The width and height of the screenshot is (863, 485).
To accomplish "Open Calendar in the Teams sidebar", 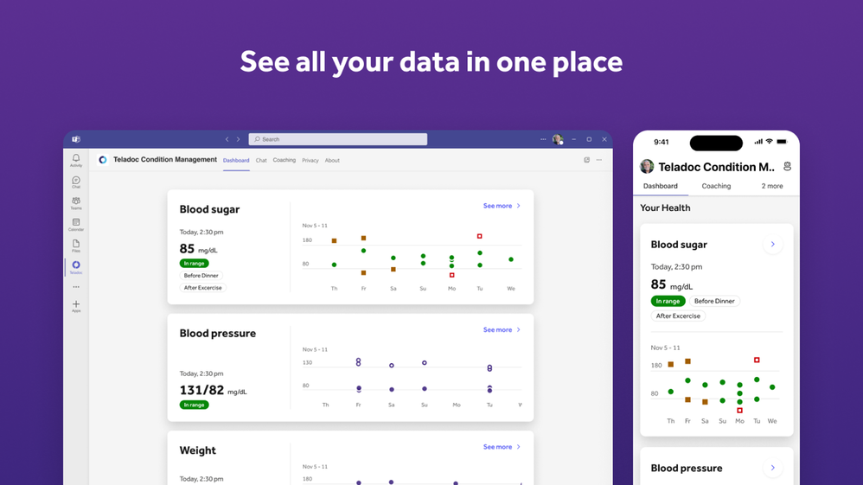I will tap(76, 225).
